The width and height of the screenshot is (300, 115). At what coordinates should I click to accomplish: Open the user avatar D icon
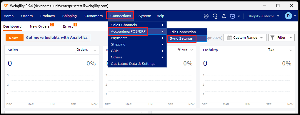point(288,16)
